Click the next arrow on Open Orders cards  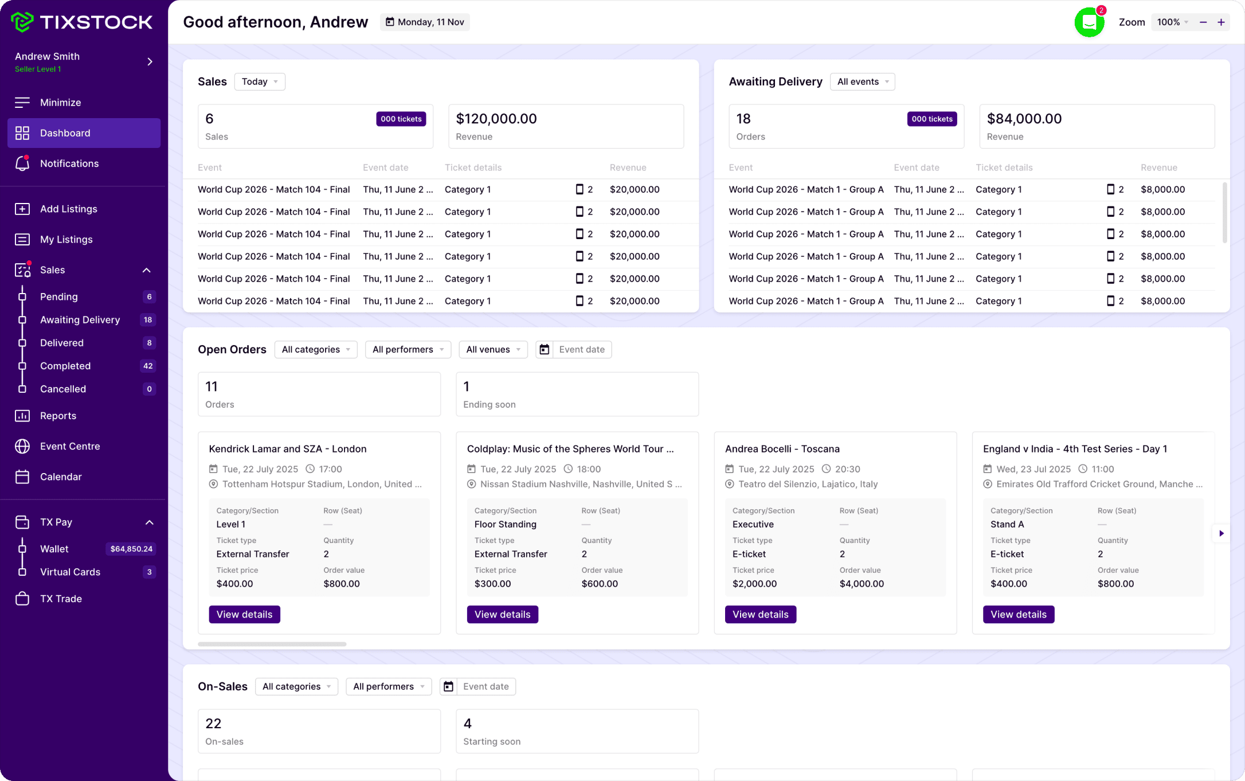pyautogui.click(x=1221, y=533)
